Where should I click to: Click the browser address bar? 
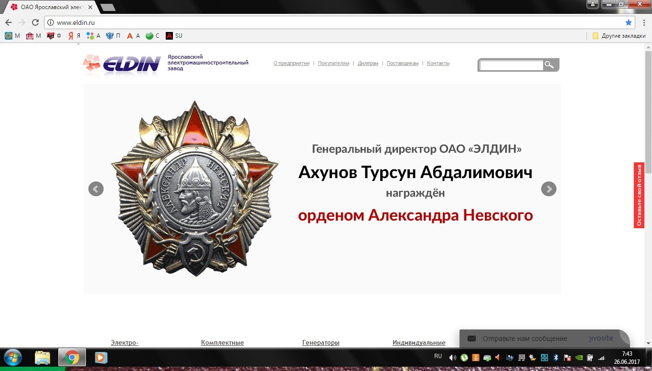pyautogui.click(x=334, y=22)
